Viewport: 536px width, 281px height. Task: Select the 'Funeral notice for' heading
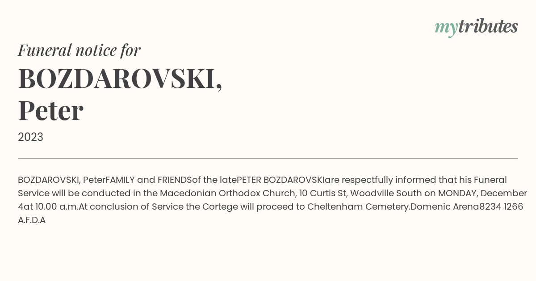click(79, 50)
